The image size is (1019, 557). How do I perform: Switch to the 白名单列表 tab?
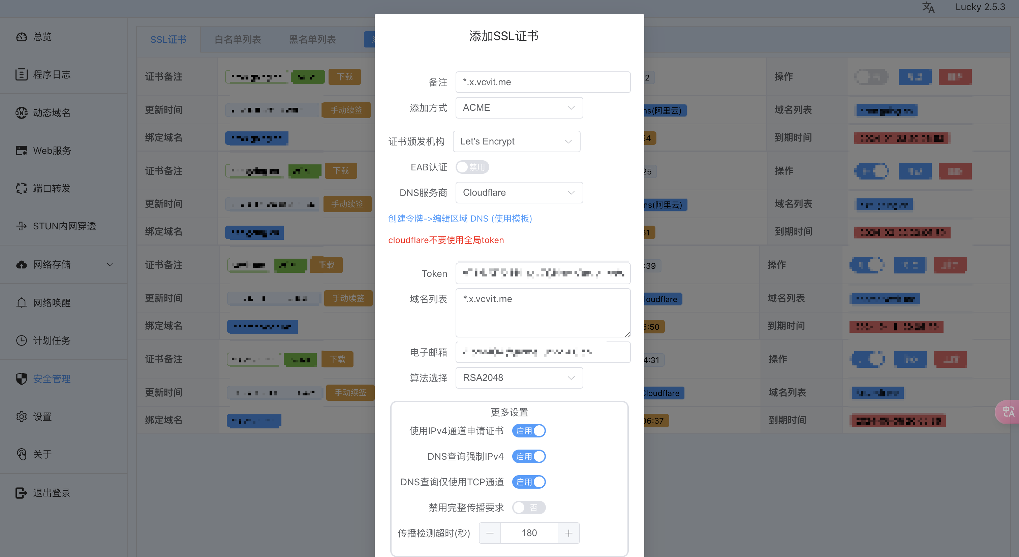[x=238, y=39]
